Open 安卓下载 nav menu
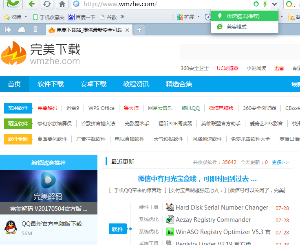This screenshot has height=245, width=300. pos(93,84)
